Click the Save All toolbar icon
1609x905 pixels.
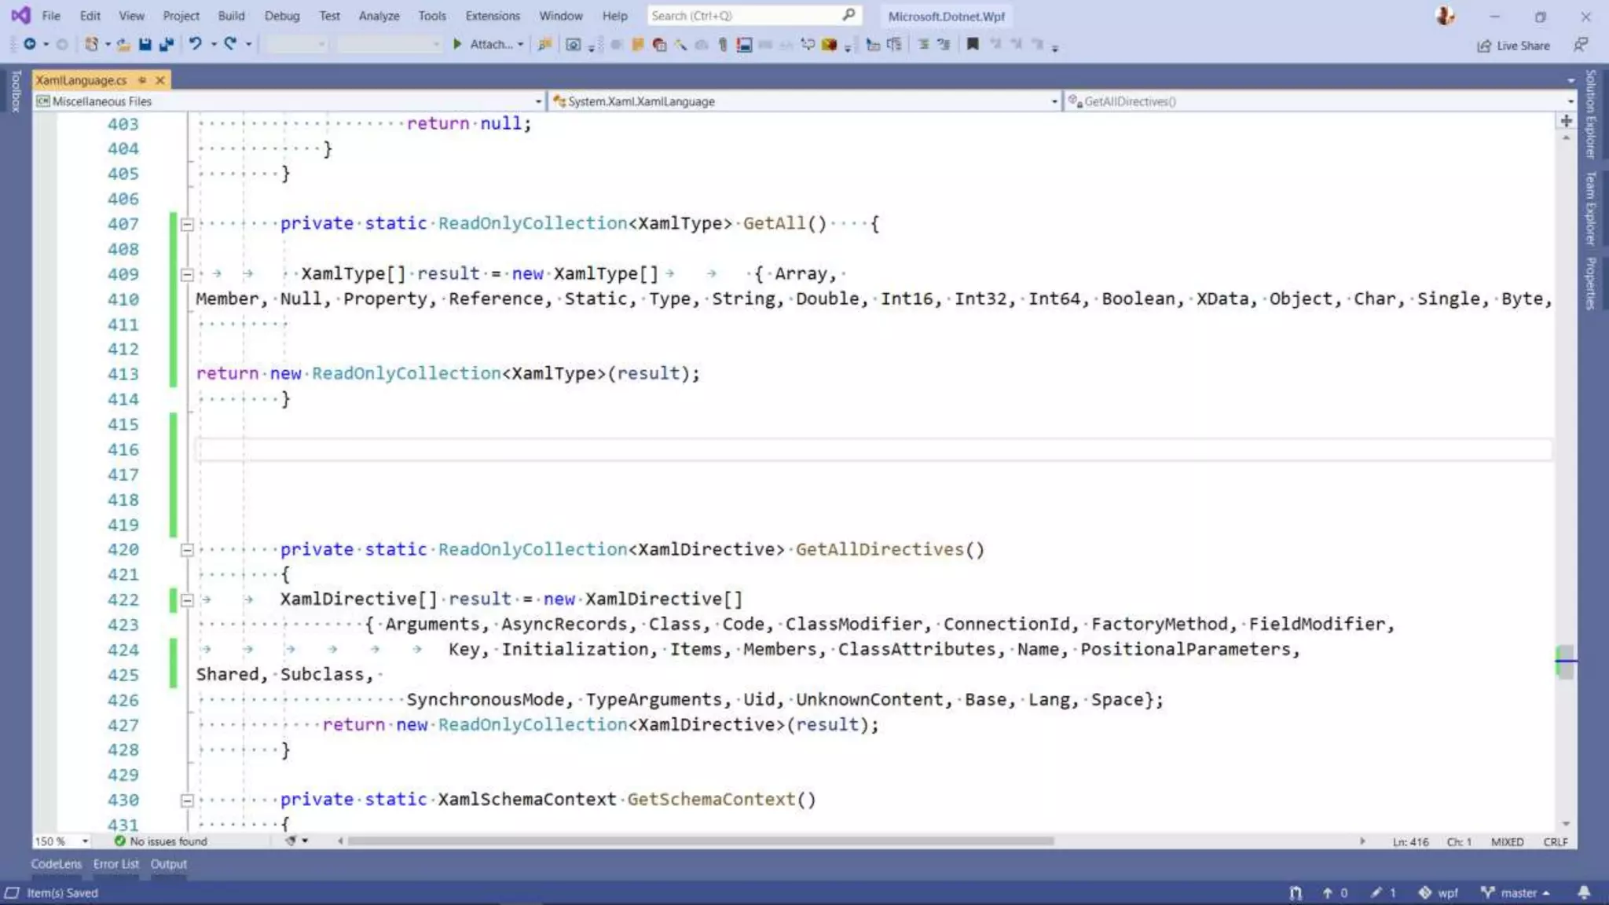[x=166, y=45]
